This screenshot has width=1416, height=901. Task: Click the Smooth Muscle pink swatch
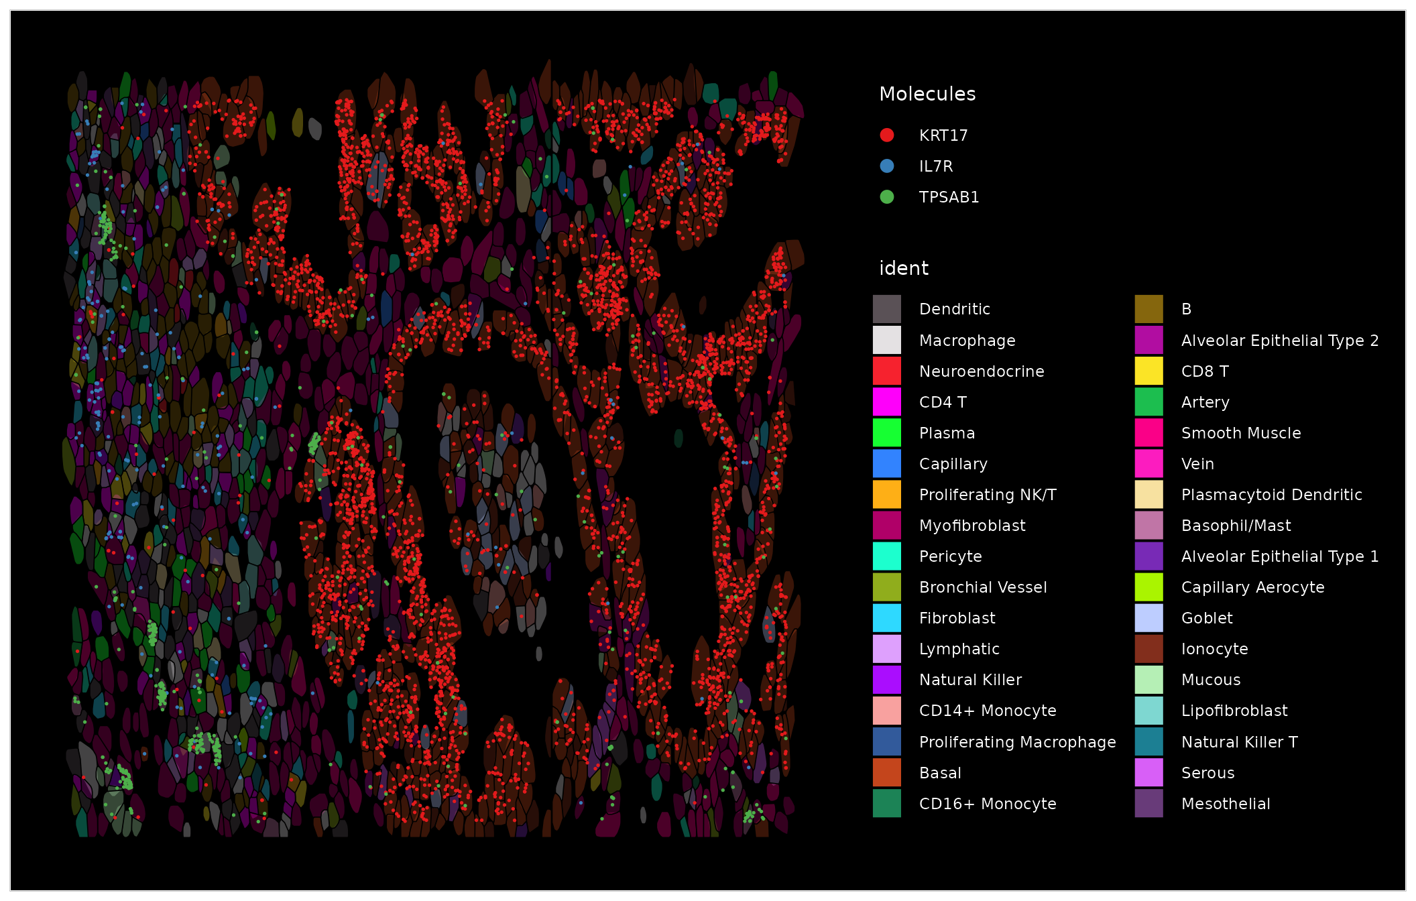pos(1148,432)
